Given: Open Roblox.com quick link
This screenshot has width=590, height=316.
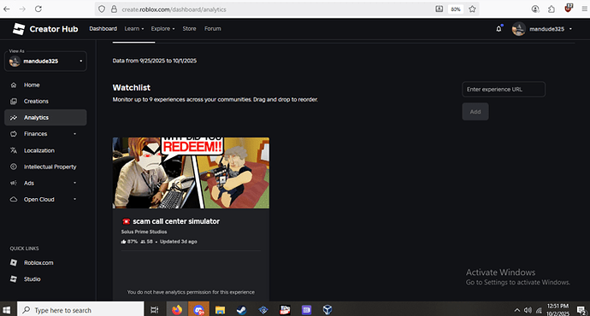Looking at the screenshot, I should click(x=38, y=263).
